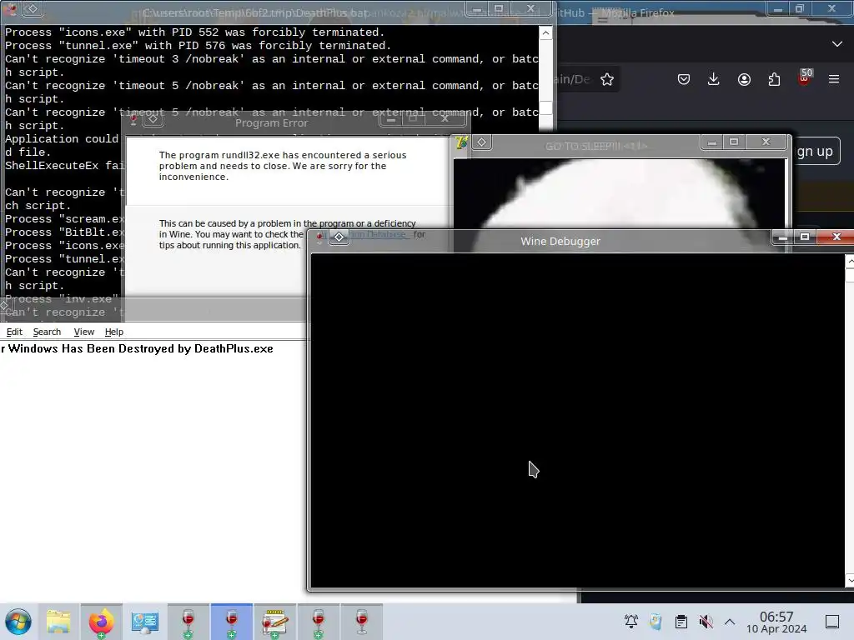Open DeathPlus console window menu diamond icon
Viewport: 854px width, 640px height.
(x=33, y=8)
